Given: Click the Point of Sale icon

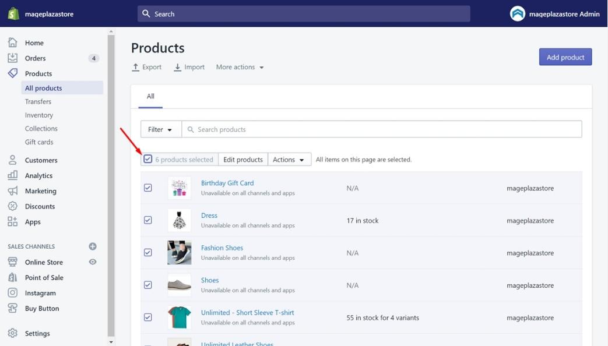Looking at the screenshot, I should [13, 277].
